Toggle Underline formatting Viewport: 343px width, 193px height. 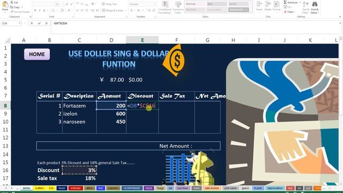pyautogui.click(x=44, y=10)
